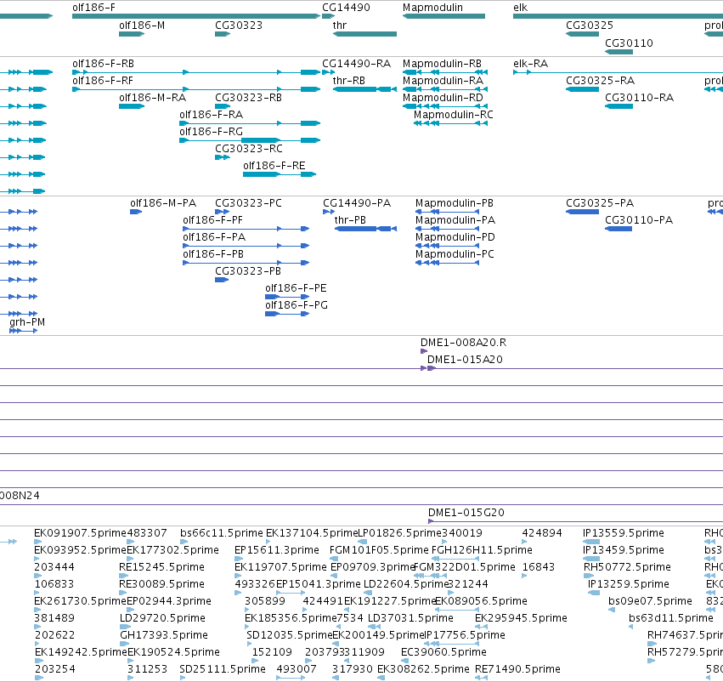This screenshot has width=723, height=682.
Task: Click EST FGH126H11.5prime label
Action: coord(482,550)
